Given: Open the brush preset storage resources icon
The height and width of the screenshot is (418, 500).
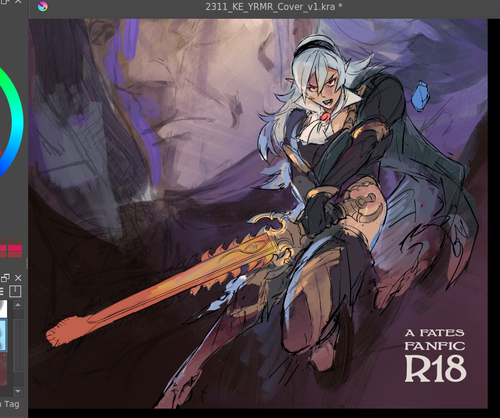Looking at the screenshot, I should 16,291.
